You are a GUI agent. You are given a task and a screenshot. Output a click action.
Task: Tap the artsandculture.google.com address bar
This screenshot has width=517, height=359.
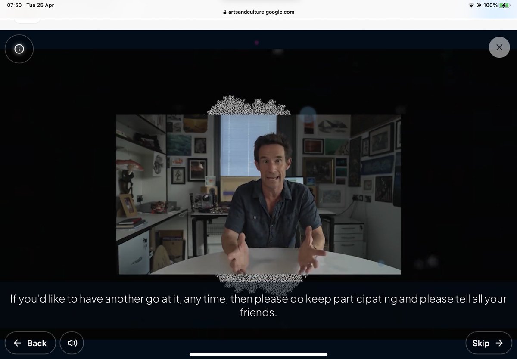pos(258,12)
